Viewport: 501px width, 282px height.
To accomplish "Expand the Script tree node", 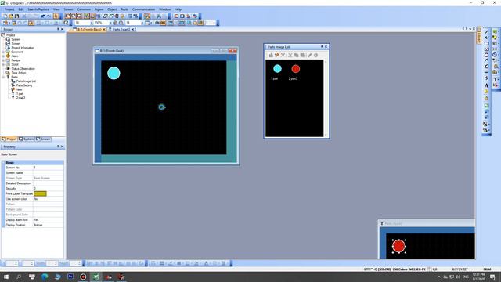I will click(x=3, y=64).
